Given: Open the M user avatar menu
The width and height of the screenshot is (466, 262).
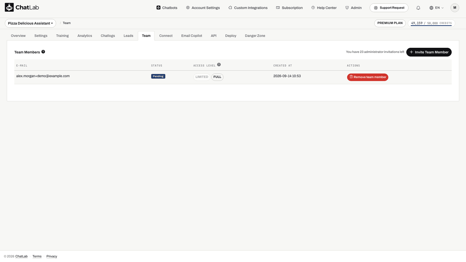Looking at the screenshot, I should click(x=455, y=8).
